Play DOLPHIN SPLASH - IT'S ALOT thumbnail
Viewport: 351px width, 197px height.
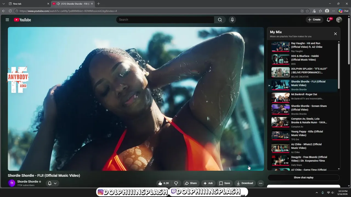(x=281, y=72)
